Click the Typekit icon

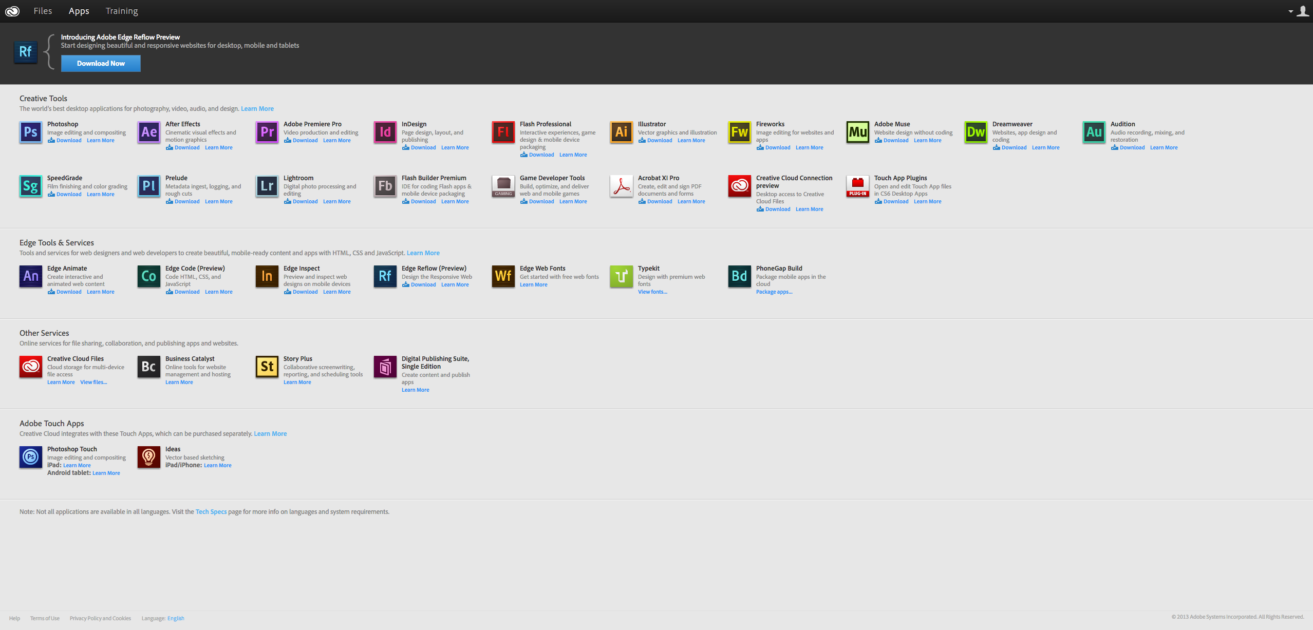[622, 277]
